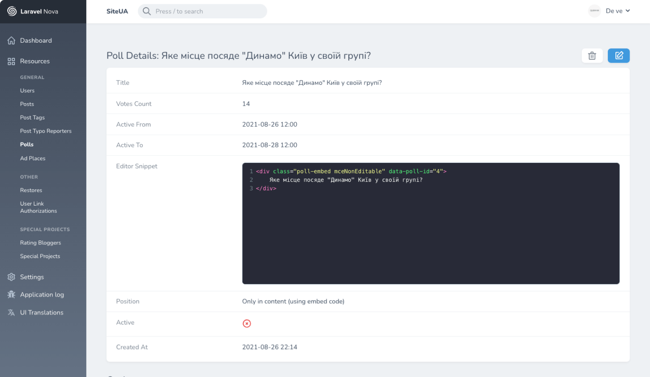Open the Users resource page

pyautogui.click(x=27, y=90)
